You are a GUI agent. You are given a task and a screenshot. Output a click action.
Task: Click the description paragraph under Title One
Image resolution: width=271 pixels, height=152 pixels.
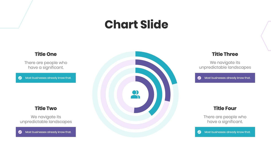46,65
